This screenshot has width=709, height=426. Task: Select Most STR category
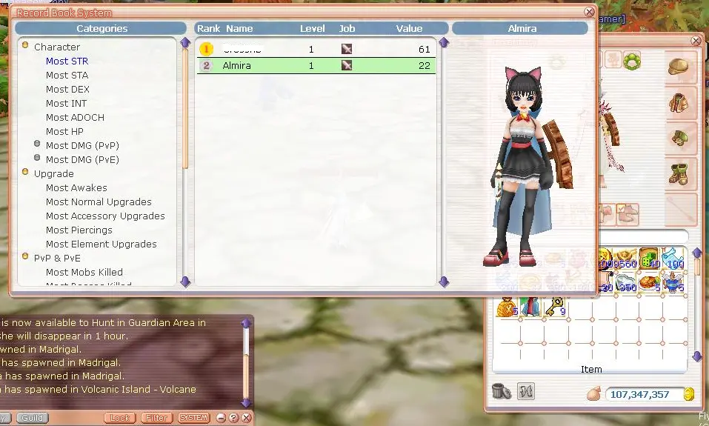click(67, 61)
